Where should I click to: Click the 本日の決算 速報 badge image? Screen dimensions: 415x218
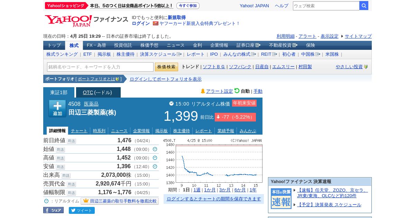[x=281, y=199]
